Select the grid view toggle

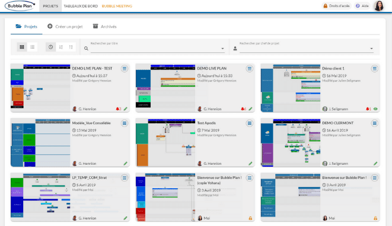[x=22, y=47]
